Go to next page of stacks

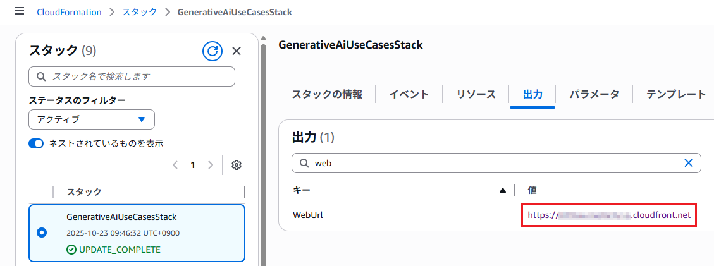click(x=211, y=165)
